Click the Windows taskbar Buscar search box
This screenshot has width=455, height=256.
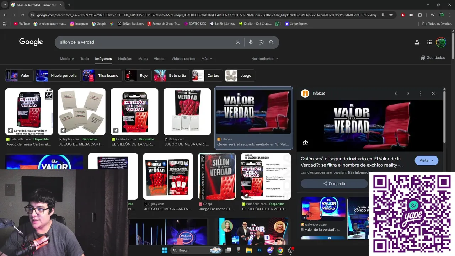point(196,250)
